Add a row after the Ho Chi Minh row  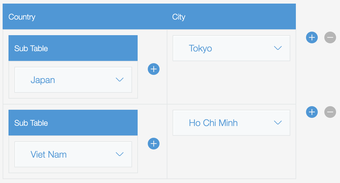pos(312,112)
